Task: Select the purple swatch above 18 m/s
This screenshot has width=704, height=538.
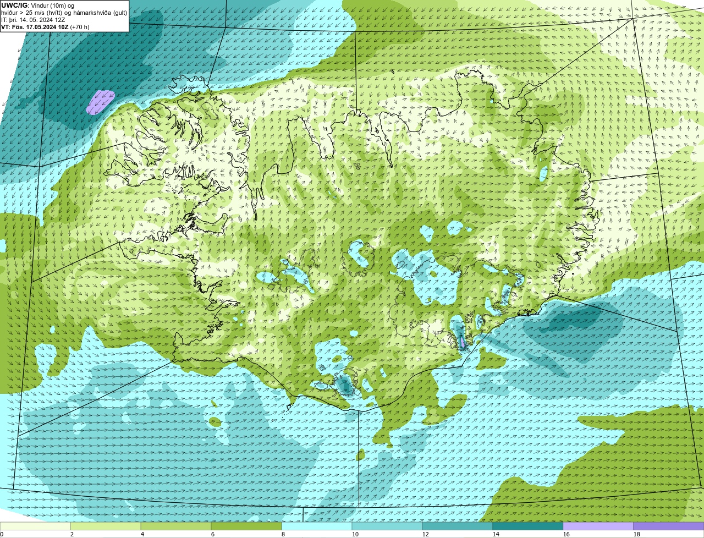Action: point(669,526)
